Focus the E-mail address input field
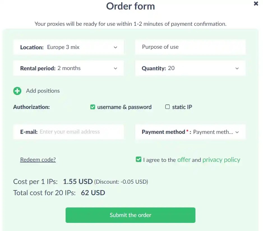Viewport: 263px width, 231px height. (80, 132)
